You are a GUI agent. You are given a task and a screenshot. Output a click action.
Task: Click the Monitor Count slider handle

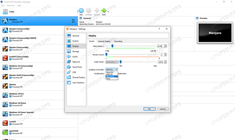click(x=106, y=54)
